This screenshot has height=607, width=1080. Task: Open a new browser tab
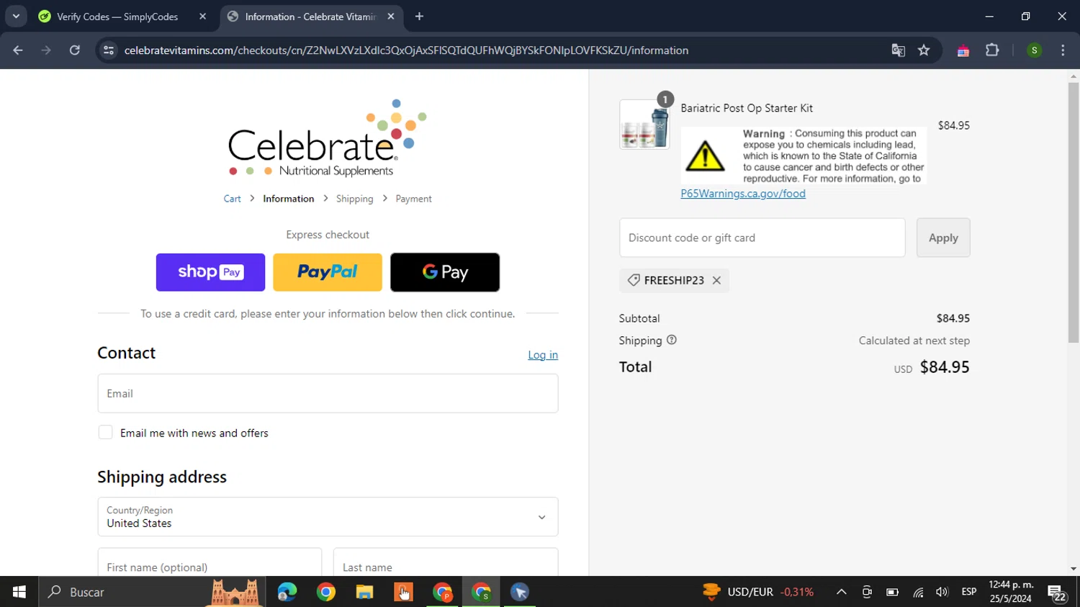pyautogui.click(x=419, y=17)
